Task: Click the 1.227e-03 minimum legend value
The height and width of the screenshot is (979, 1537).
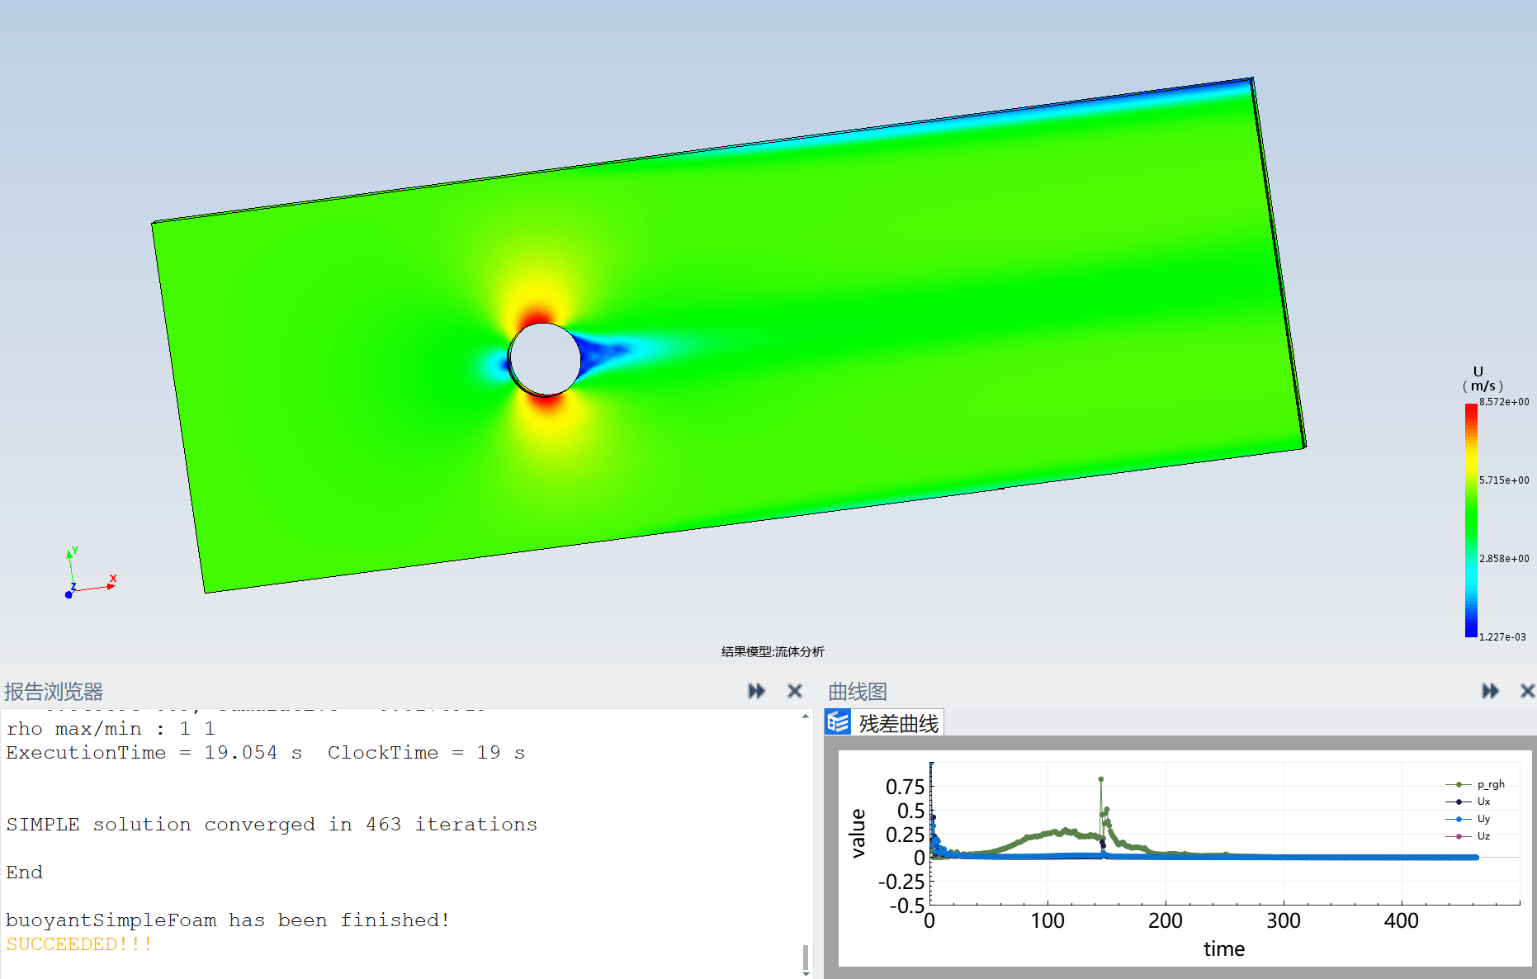Action: [1502, 637]
